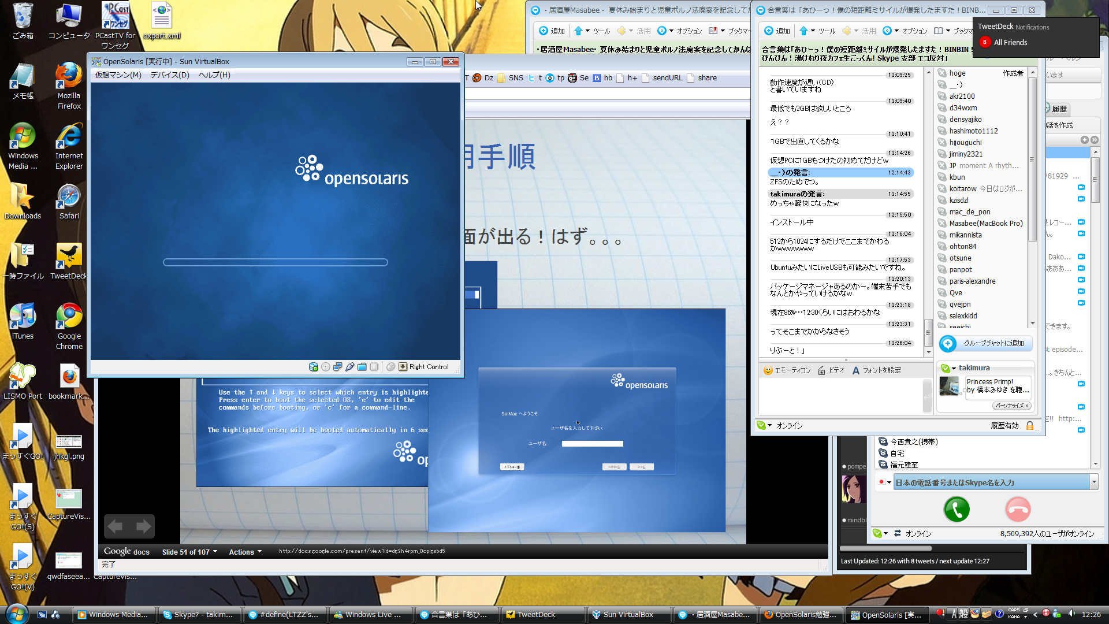Click the エモーティコン emoticon button
Viewport: 1109px width, 624px height.
pos(787,370)
